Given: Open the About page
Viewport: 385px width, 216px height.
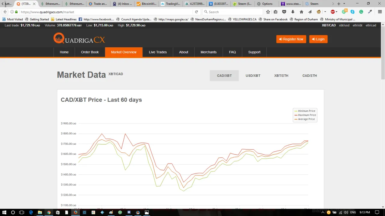Looking at the screenshot, I should pos(183,52).
